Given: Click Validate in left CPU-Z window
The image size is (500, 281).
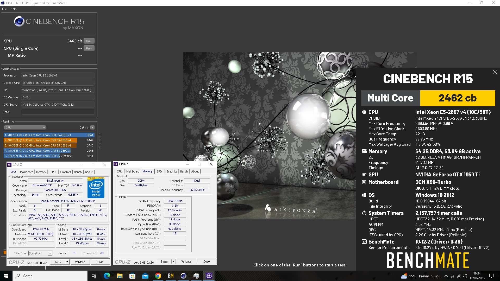Looking at the screenshot, I should pos(80,262).
